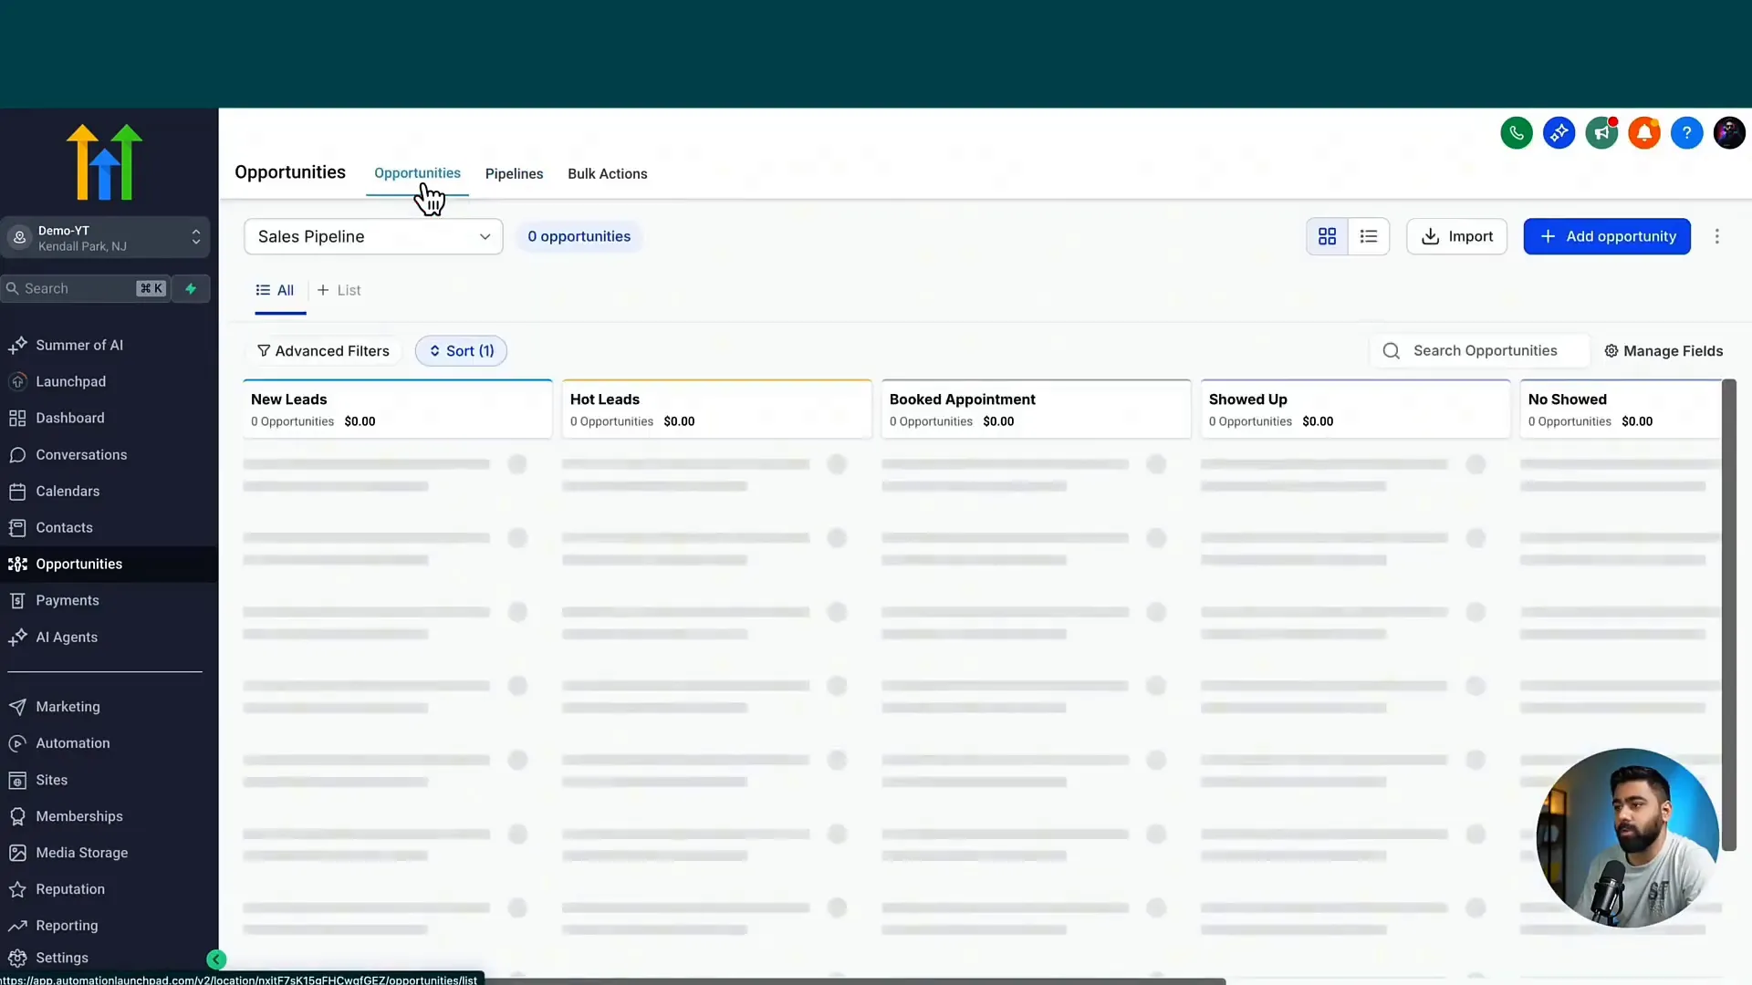Collapse the sidebar with green arrow

click(x=216, y=959)
